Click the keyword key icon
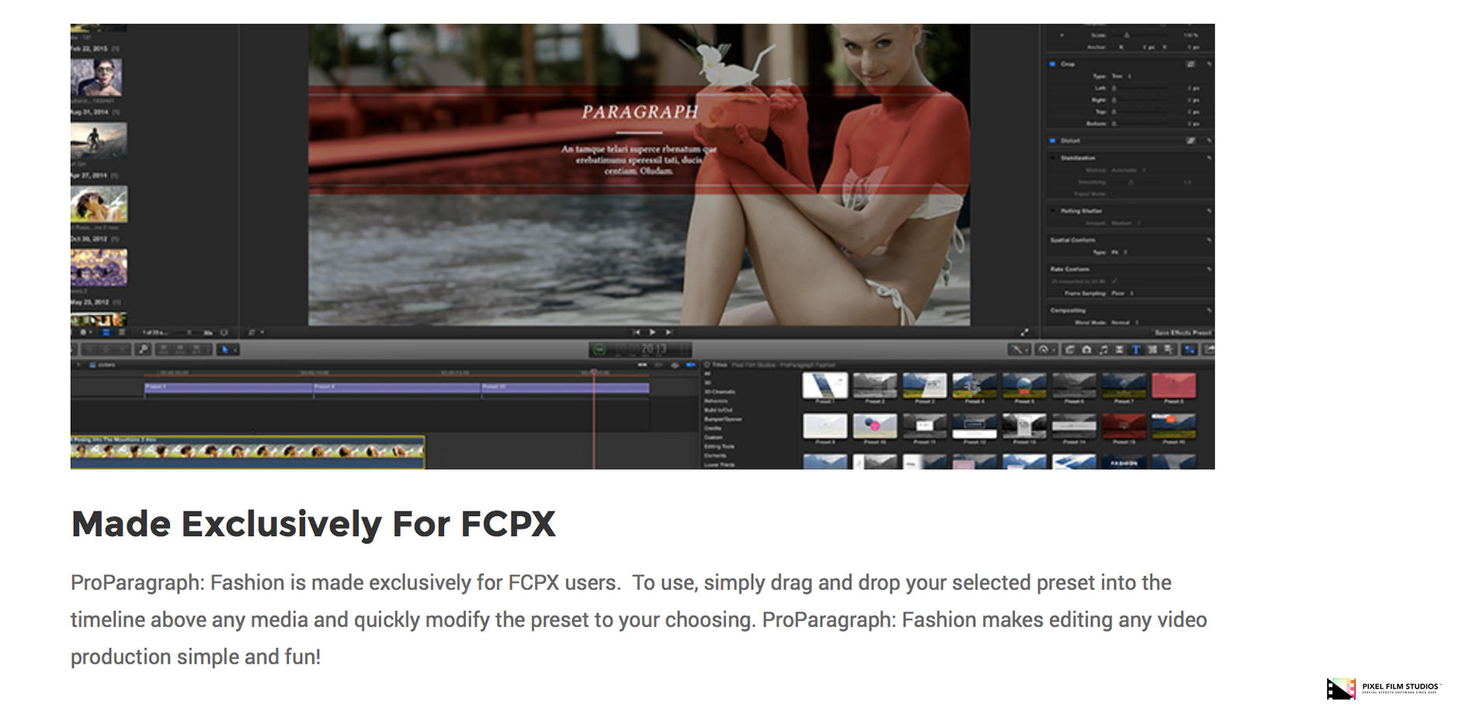The width and height of the screenshot is (1466, 728). click(144, 350)
